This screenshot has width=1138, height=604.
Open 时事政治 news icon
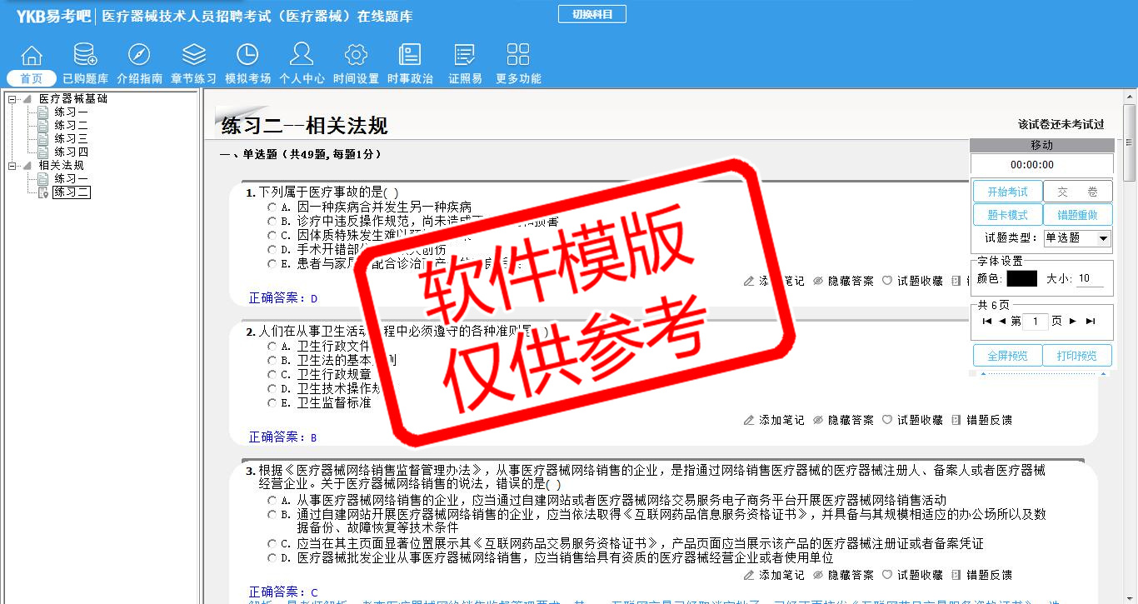point(410,56)
